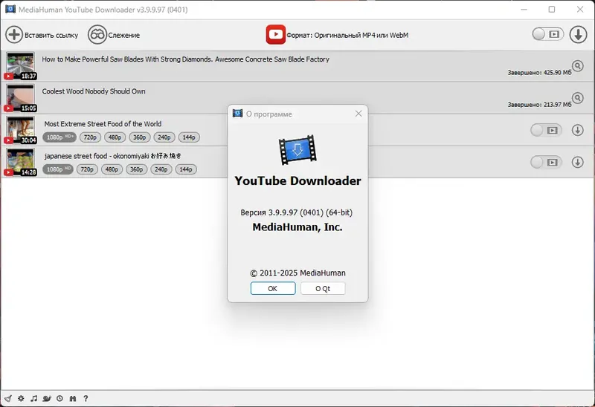The width and height of the screenshot is (595, 407).
Task: Start download of japanese street food okonomiyaki
Action: click(578, 163)
